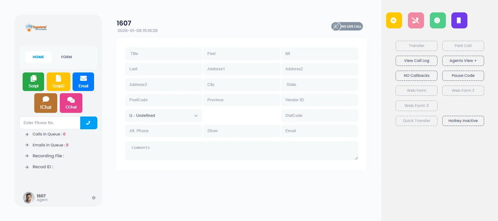This screenshot has height=221, width=498.
Task: Activate the green record icon
Action: coord(437,20)
